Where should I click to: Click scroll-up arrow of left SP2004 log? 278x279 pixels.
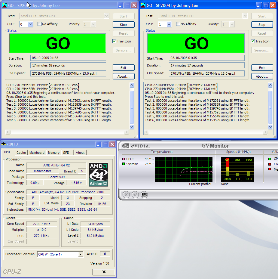coord(132,85)
